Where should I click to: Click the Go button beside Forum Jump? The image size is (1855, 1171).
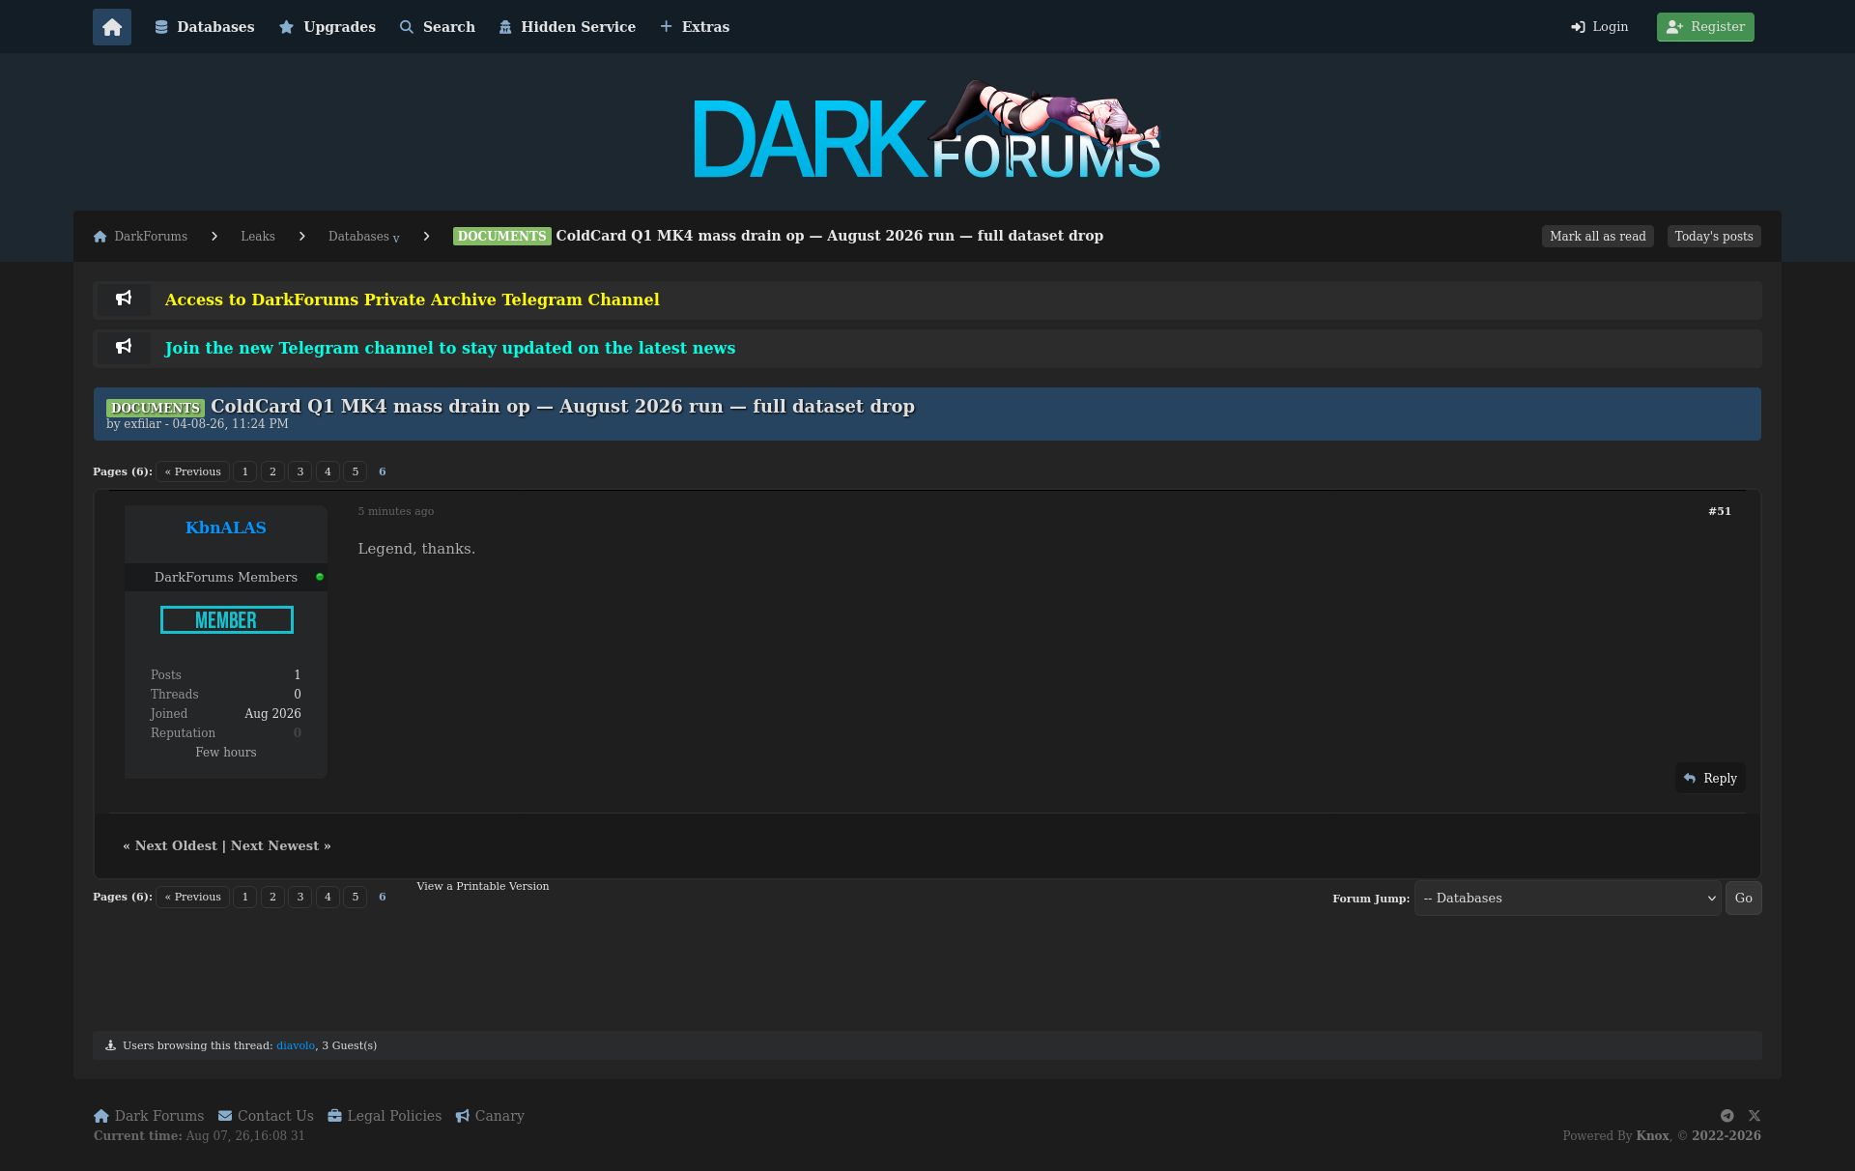coord(1744,899)
